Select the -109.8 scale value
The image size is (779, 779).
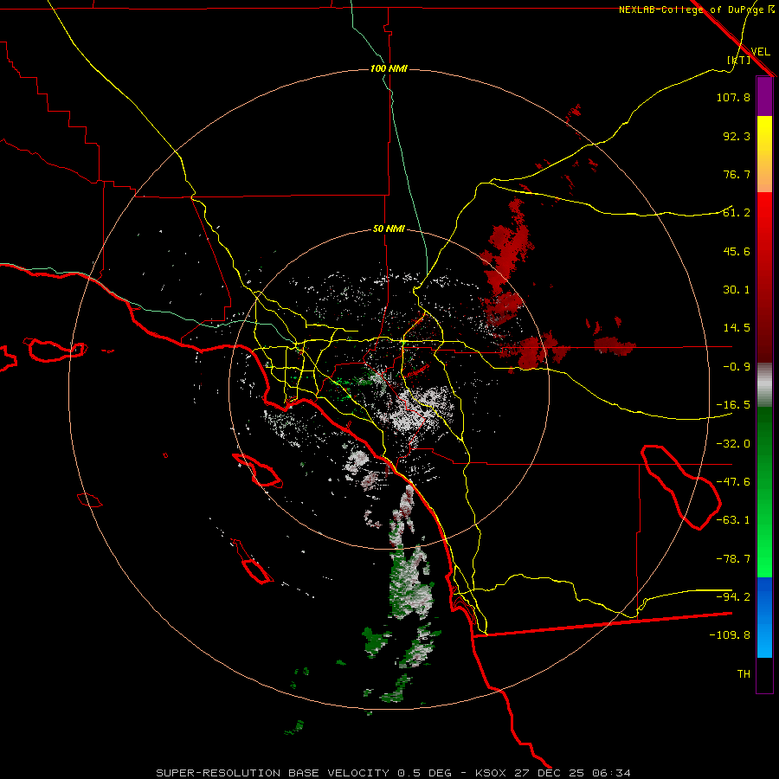click(730, 635)
